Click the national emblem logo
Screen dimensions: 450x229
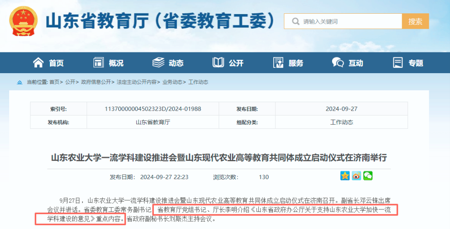pyautogui.click(x=23, y=21)
